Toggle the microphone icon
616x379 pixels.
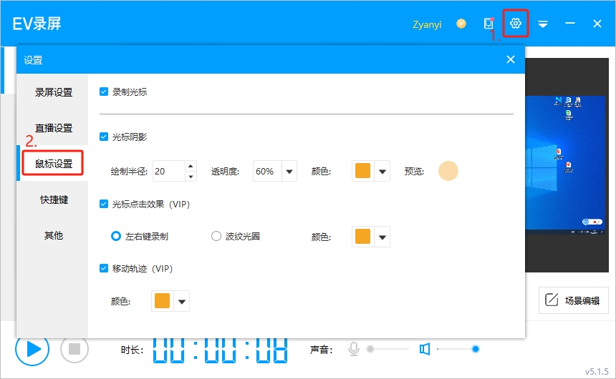354,349
